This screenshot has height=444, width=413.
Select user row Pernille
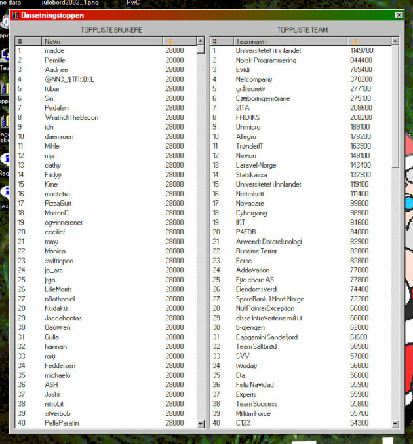(x=106, y=60)
